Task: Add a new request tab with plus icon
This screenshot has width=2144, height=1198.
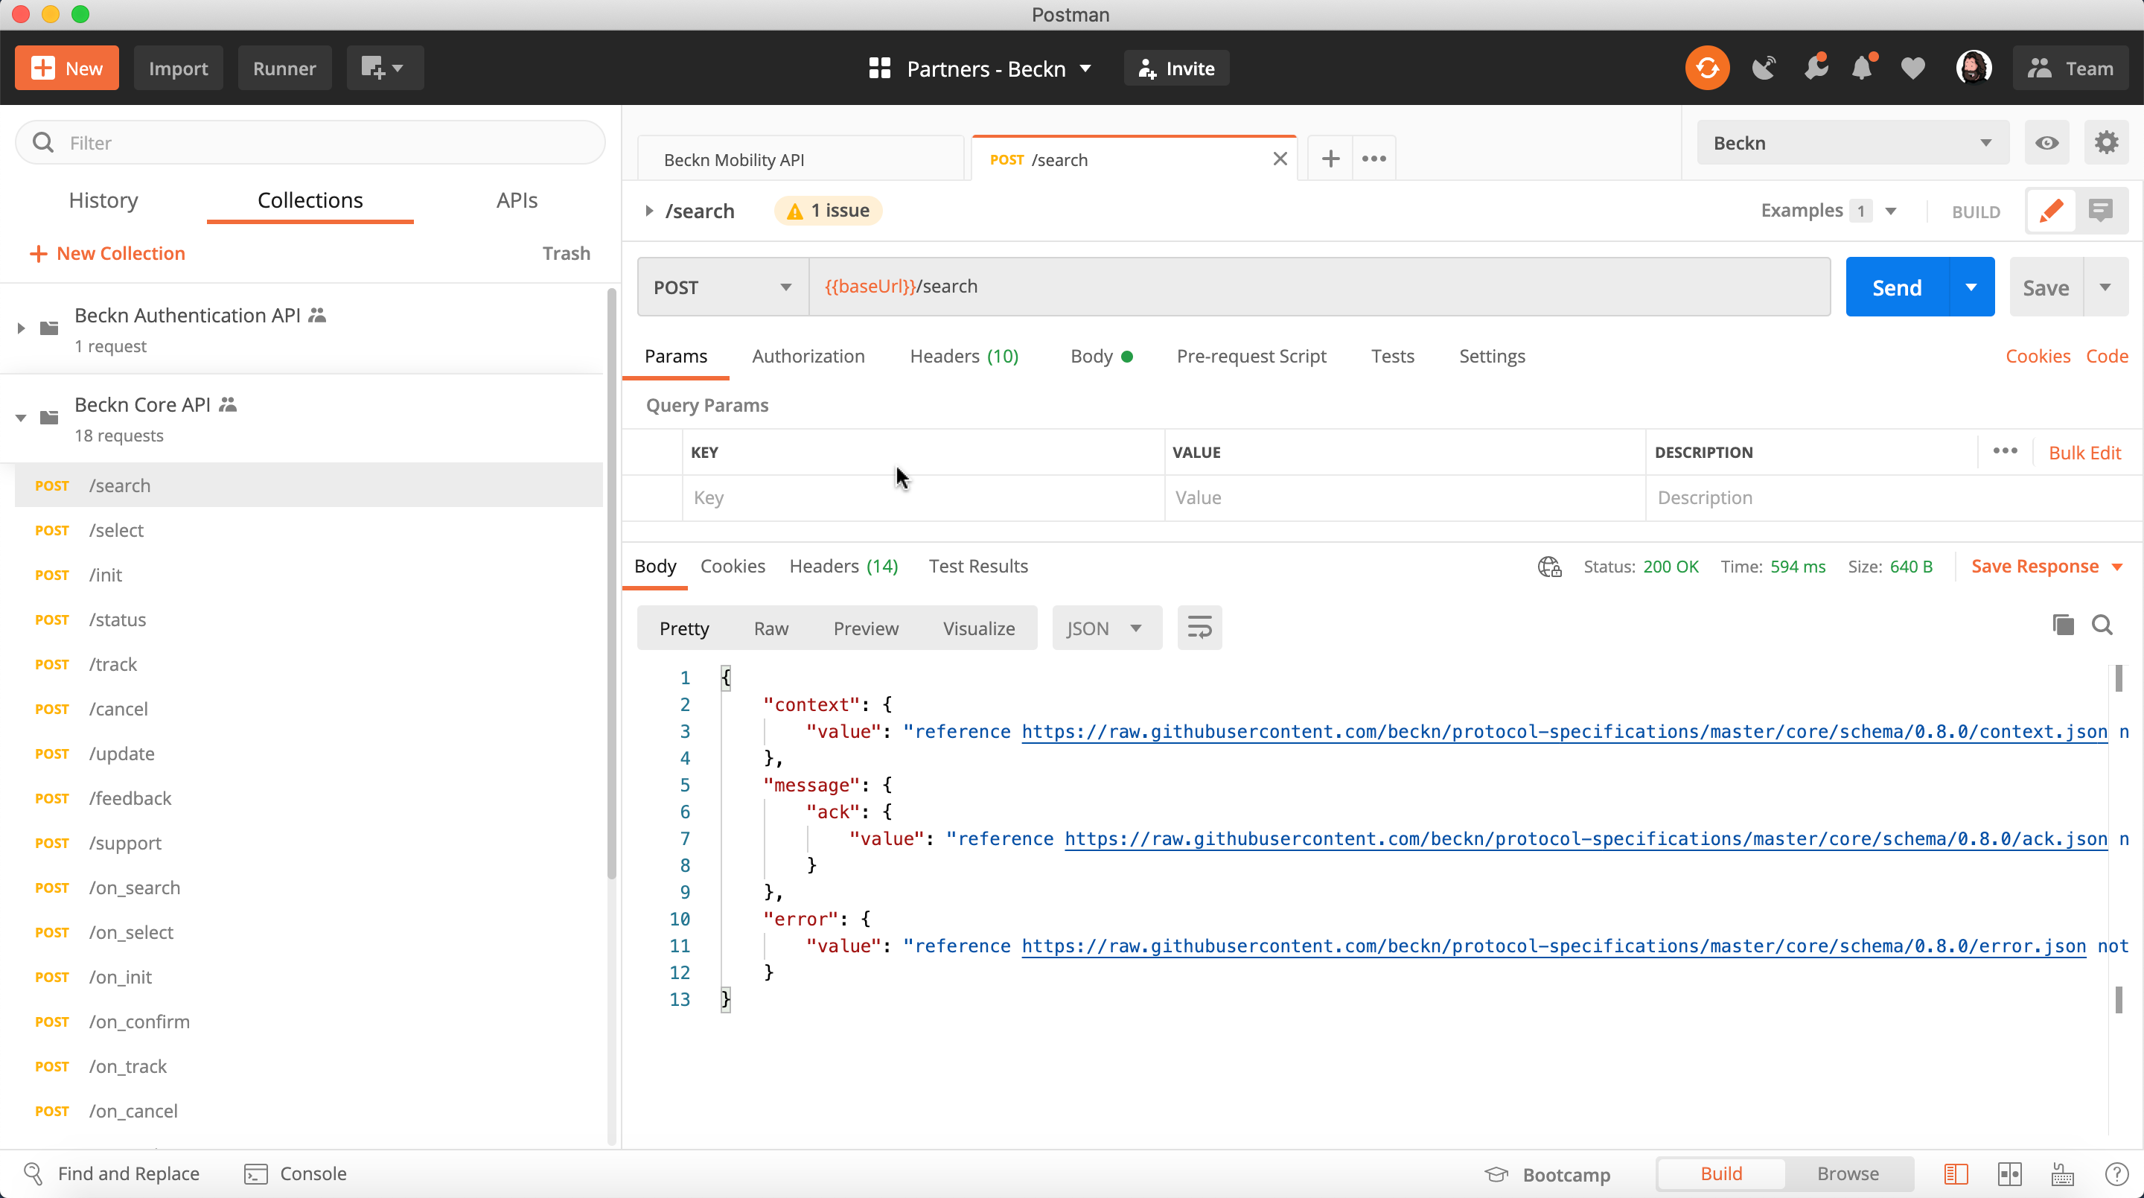Action: coord(1330,158)
